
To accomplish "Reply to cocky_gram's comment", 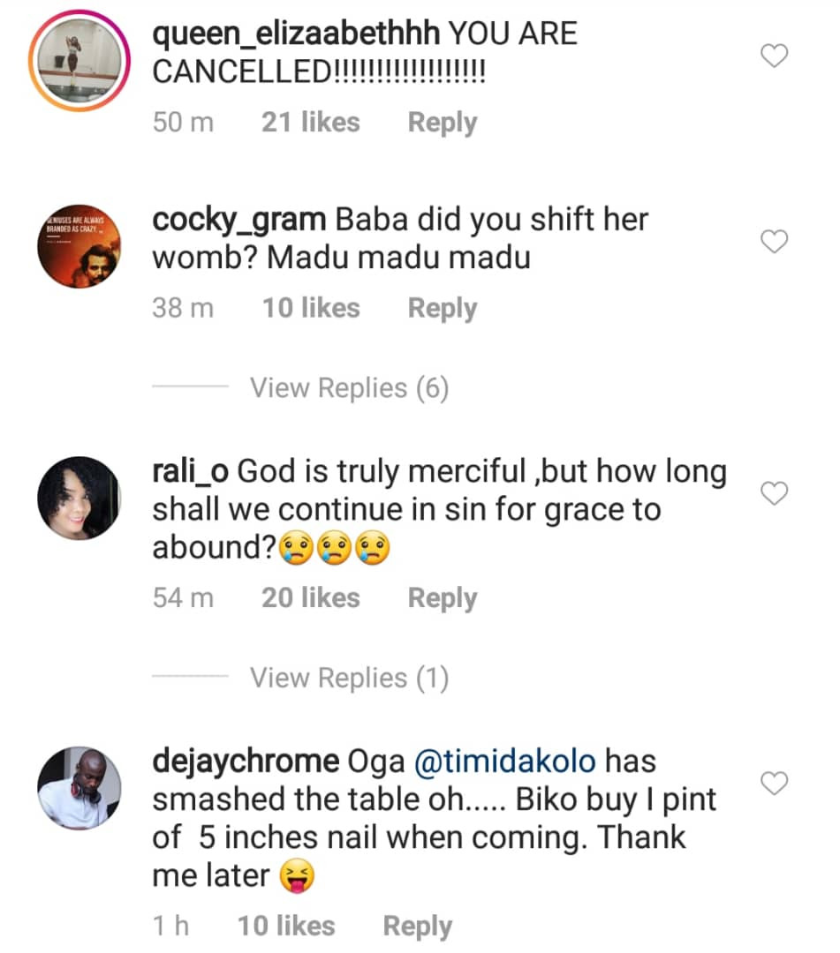I will click(442, 308).
